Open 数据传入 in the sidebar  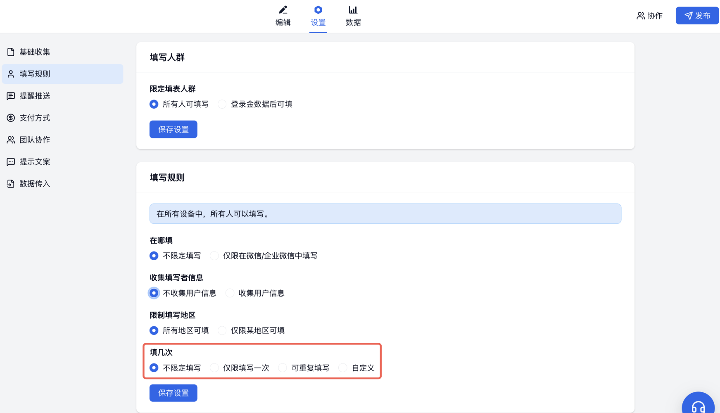coord(62,184)
